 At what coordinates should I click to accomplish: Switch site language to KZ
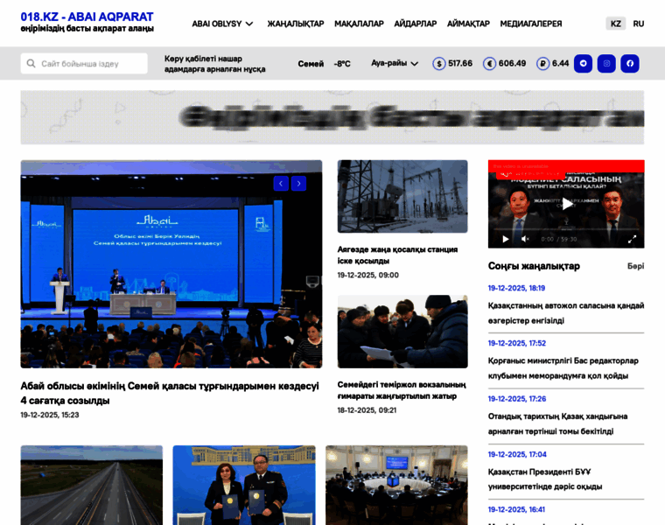point(615,24)
